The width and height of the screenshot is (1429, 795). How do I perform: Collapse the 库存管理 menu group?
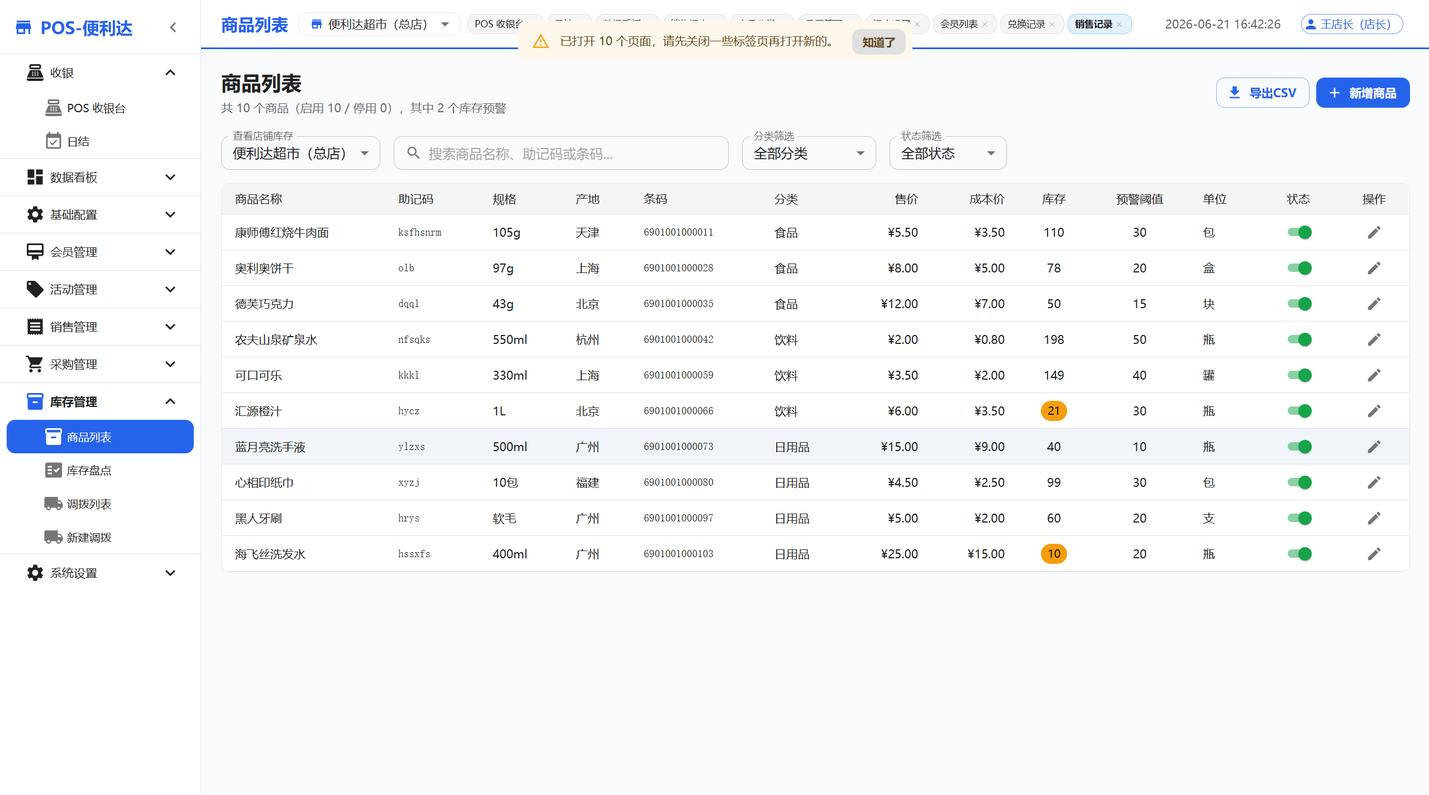click(x=170, y=401)
